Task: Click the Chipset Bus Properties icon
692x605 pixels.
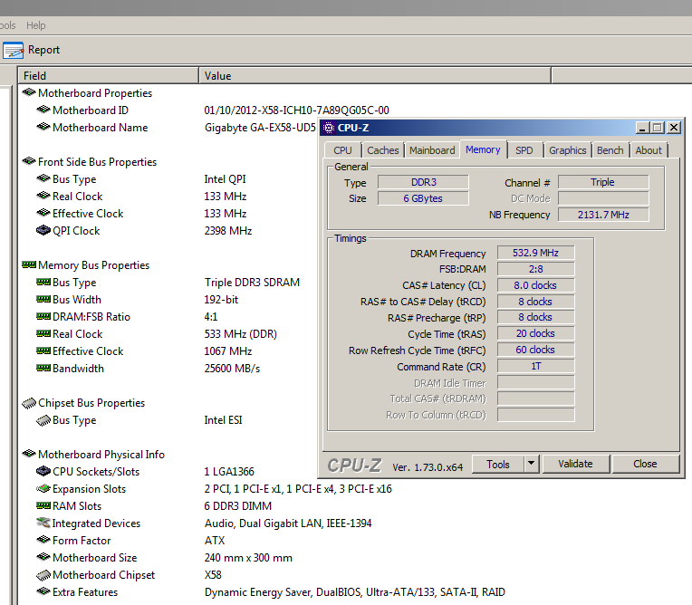Action: [x=29, y=403]
